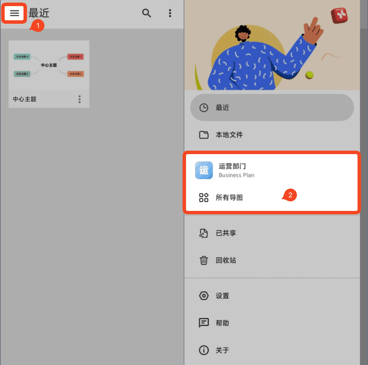Click the clock icon beside 最近
This screenshot has width=368, height=365.
tap(204, 108)
